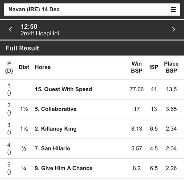This screenshot has width=184, height=182.
Task: Go to previous race with left chevron
Action: point(11,29)
